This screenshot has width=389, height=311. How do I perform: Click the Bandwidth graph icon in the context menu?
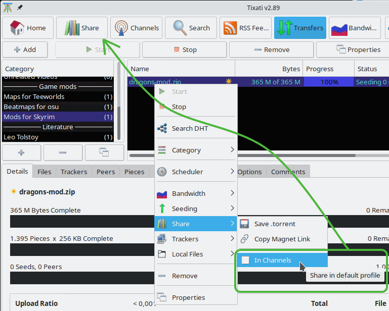tap(162, 194)
